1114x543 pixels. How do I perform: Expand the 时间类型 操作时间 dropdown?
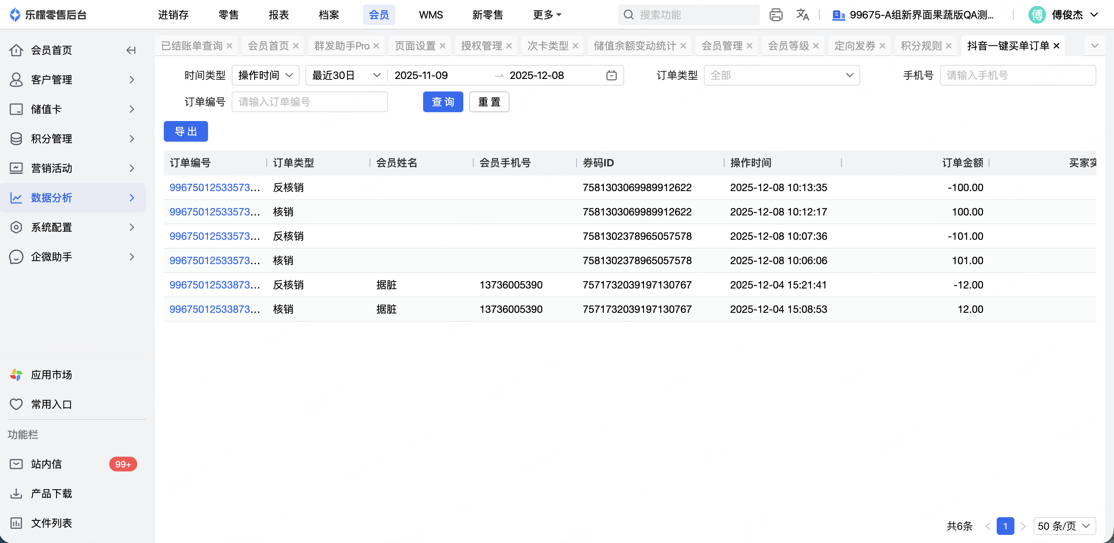(265, 75)
